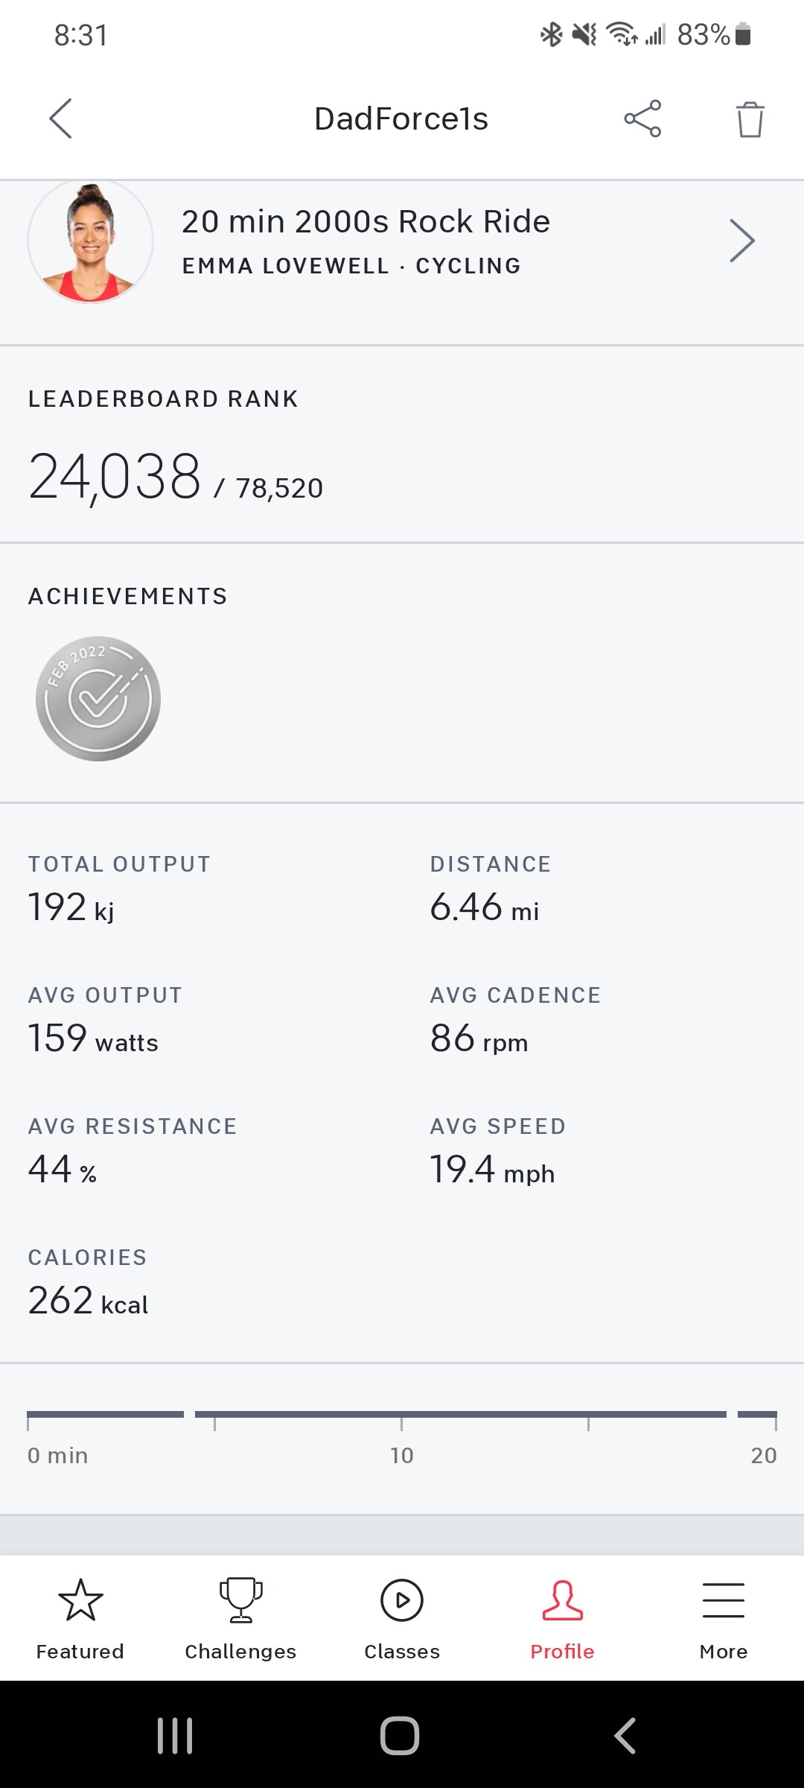Expand class details with right chevron
The height and width of the screenshot is (1788, 804).
(741, 241)
